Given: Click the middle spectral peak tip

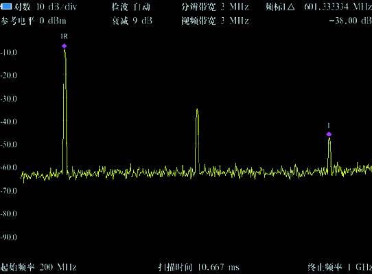Looking at the screenshot, I should tap(197, 110).
